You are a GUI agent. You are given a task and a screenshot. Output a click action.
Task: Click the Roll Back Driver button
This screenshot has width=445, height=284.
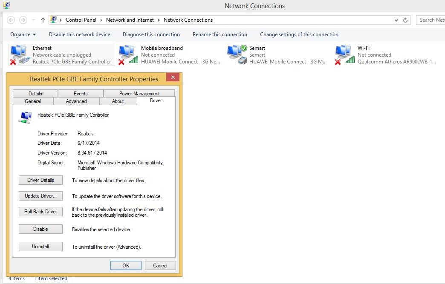(40, 212)
